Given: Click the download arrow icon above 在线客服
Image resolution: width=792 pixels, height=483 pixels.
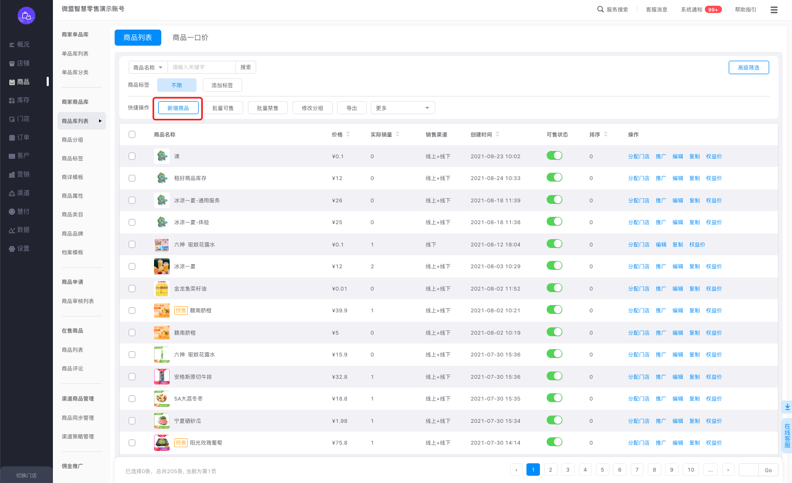Looking at the screenshot, I should tap(787, 407).
